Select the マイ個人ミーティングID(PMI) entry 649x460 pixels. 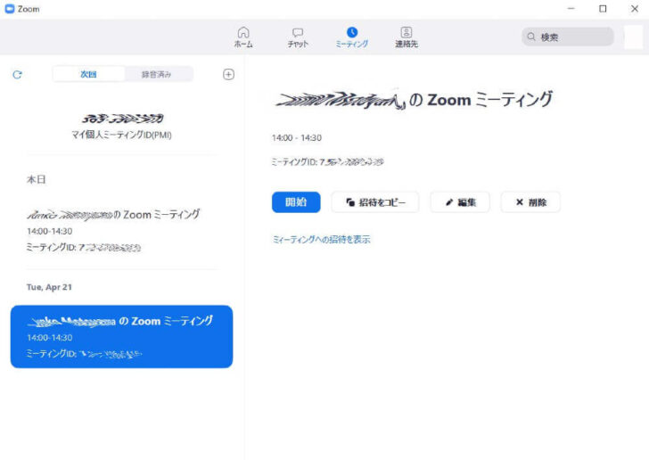click(x=121, y=127)
